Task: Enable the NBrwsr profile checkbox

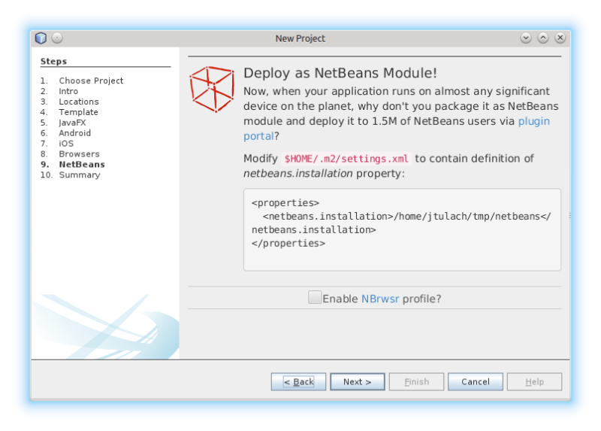Action: point(315,297)
